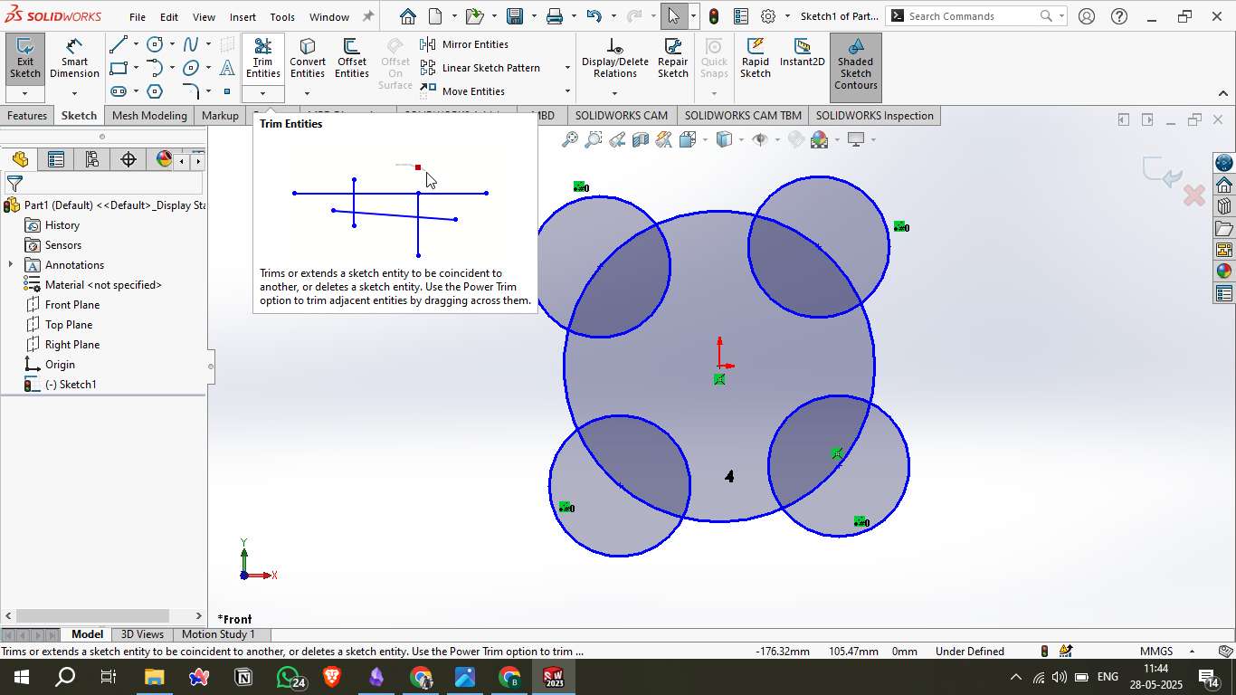
Task: Click the Undo icon
Action: [x=594, y=16]
